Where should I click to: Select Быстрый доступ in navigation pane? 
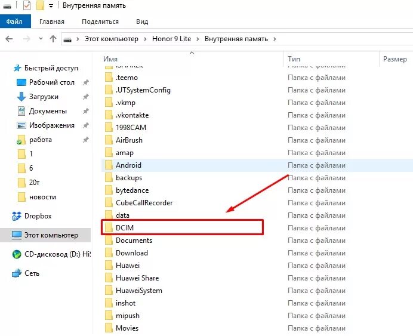(46, 68)
